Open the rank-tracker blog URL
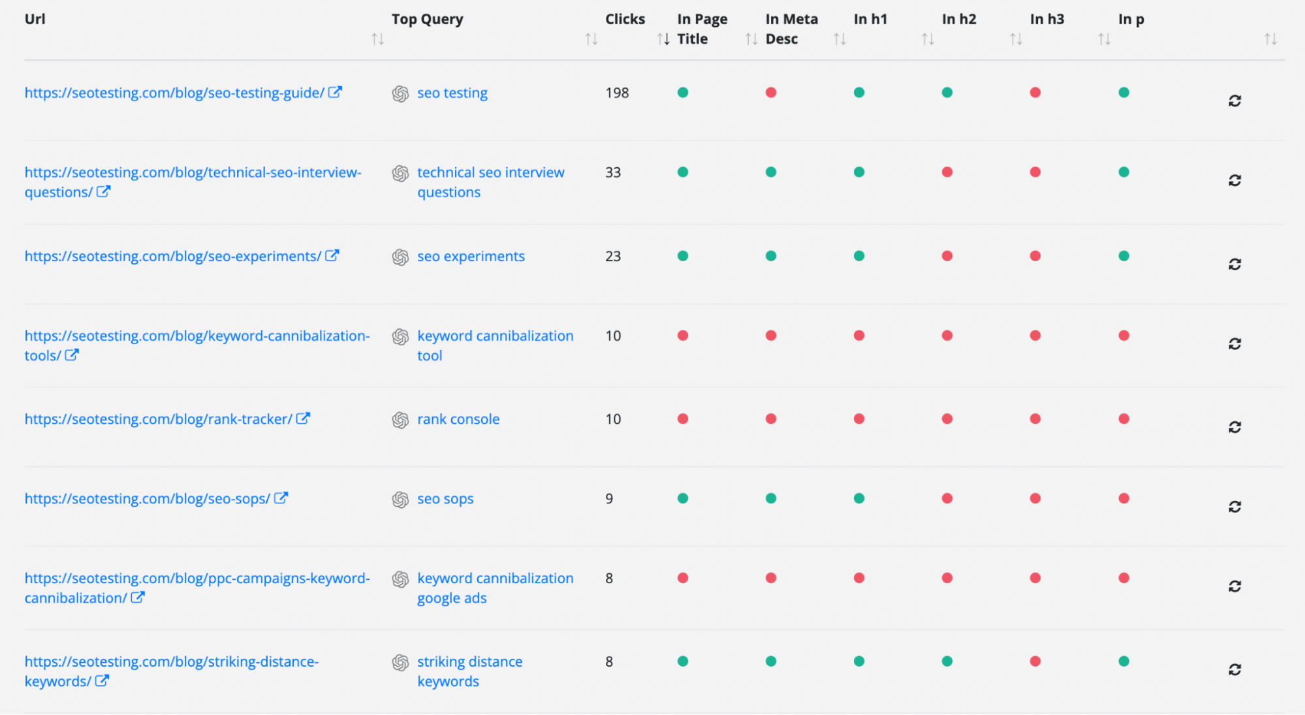Image resolution: width=1305 pixels, height=715 pixels. tap(159, 419)
